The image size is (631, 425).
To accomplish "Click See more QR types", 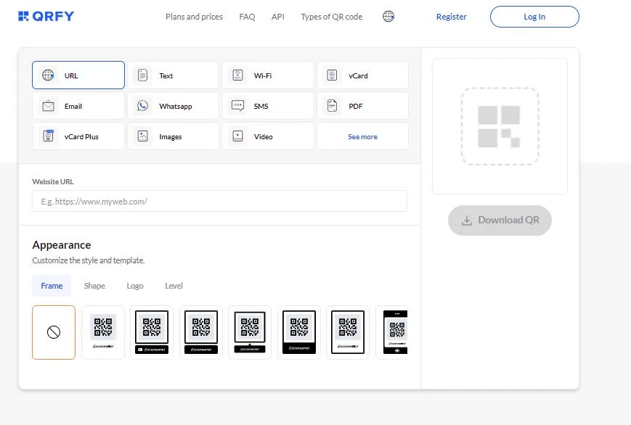I will [362, 136].
